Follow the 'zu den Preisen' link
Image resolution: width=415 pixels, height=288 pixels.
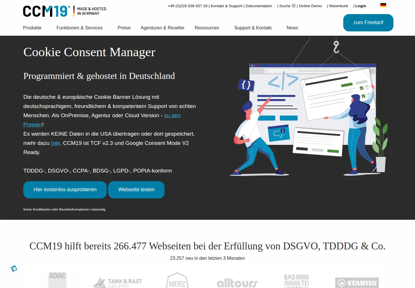tap(172, 115)
